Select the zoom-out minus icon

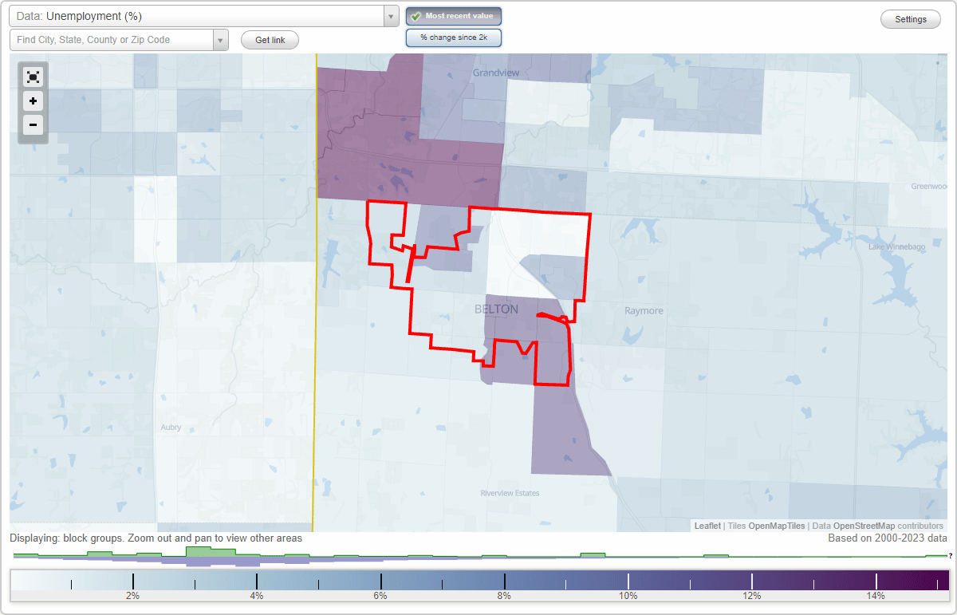point(33,125)
